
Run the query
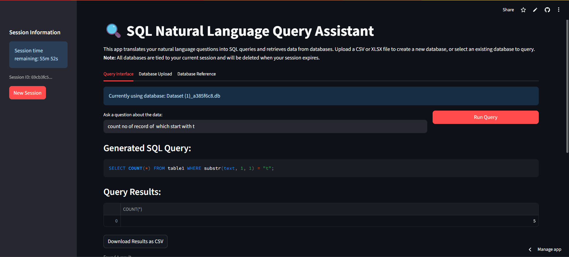pyautogui.click(x=485, y=117)
